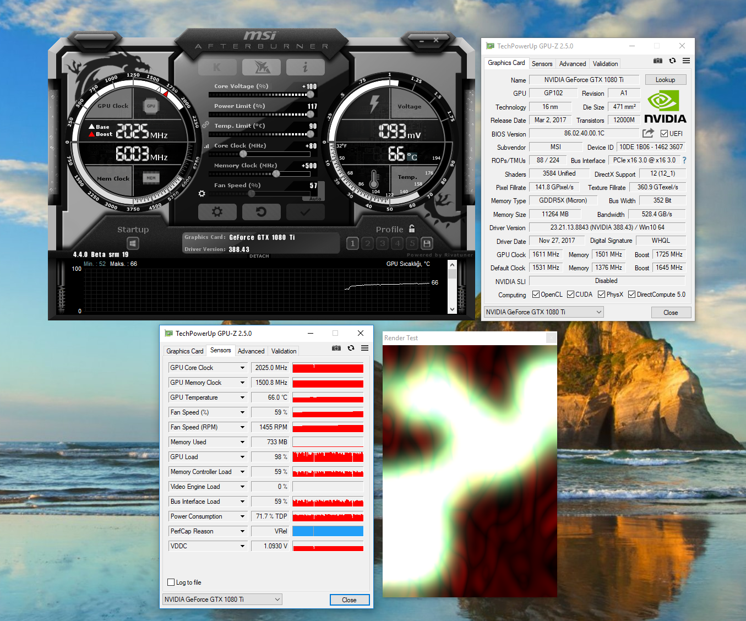The image size is (746, 621).
Task: Open fan speed settings gear icon
Action: pos(202,194)
